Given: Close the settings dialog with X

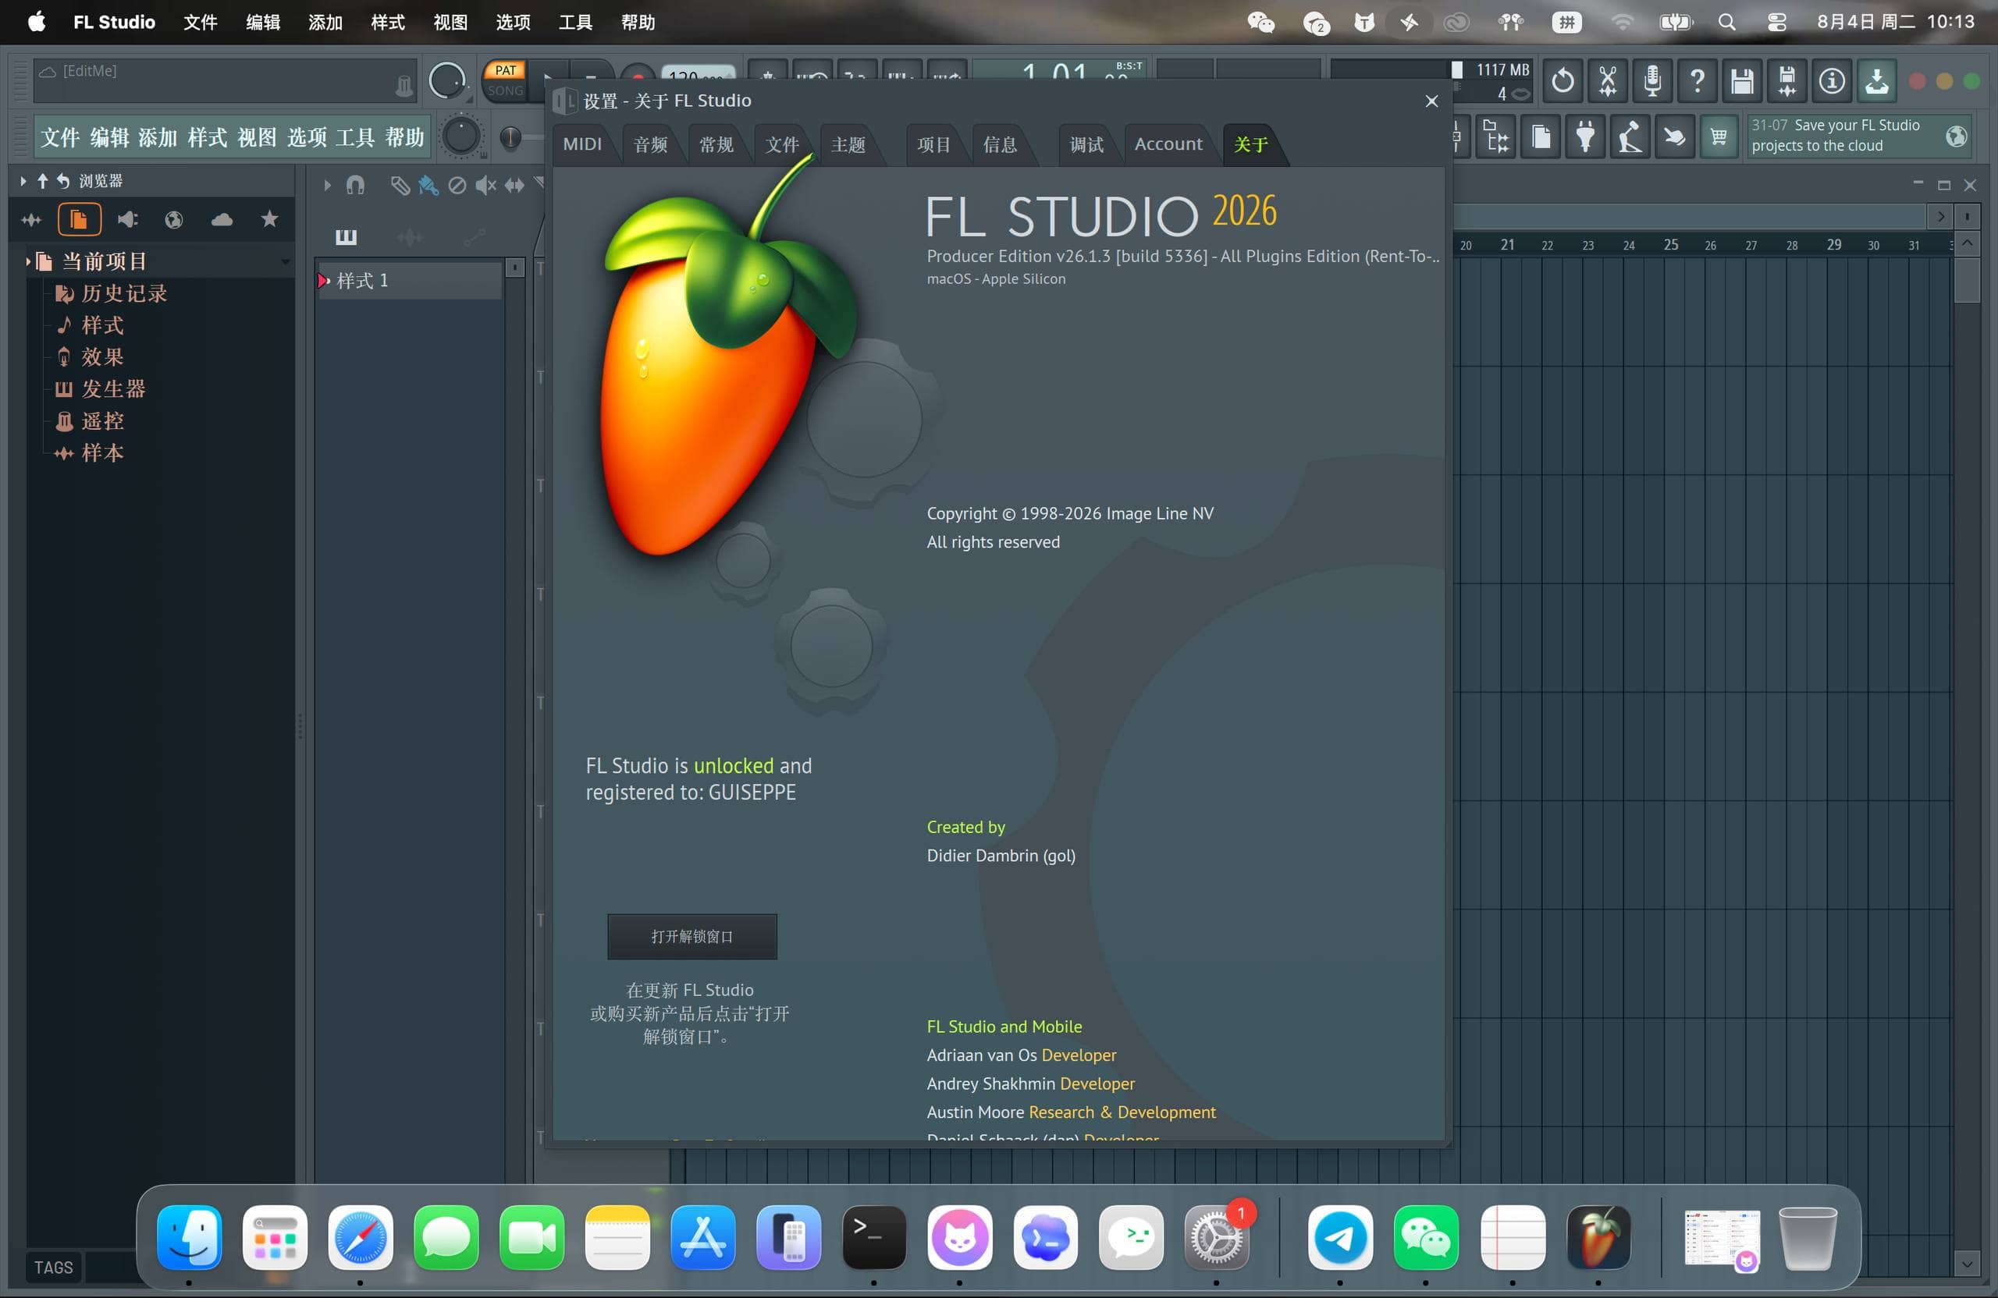Looking at the screenshot, I should click(x=1431, y=101).
